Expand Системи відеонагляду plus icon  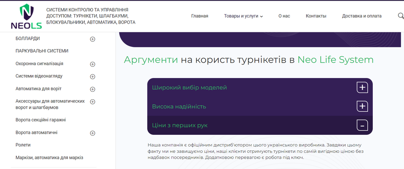tap(92, 77)
